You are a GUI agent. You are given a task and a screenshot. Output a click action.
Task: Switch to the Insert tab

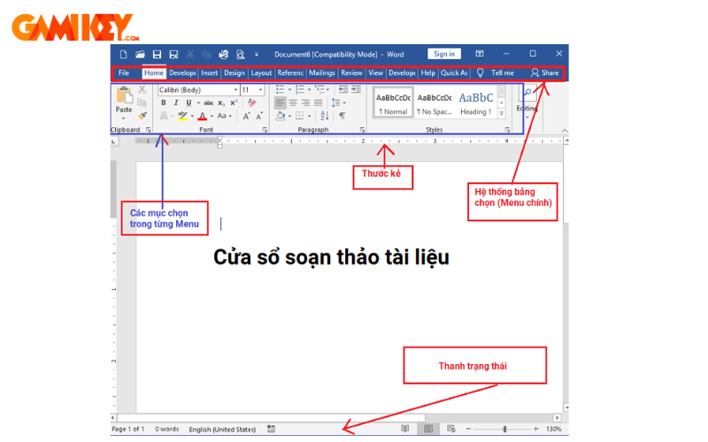point(209,72)
